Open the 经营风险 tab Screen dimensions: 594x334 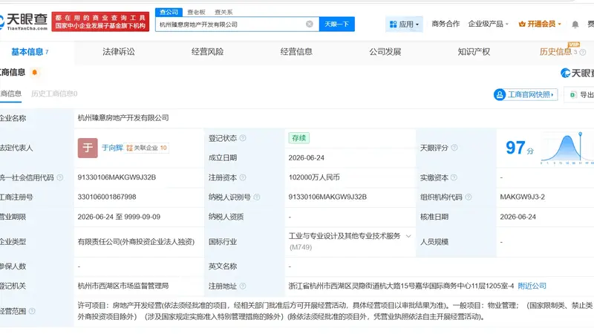click(x=207, y=52)
